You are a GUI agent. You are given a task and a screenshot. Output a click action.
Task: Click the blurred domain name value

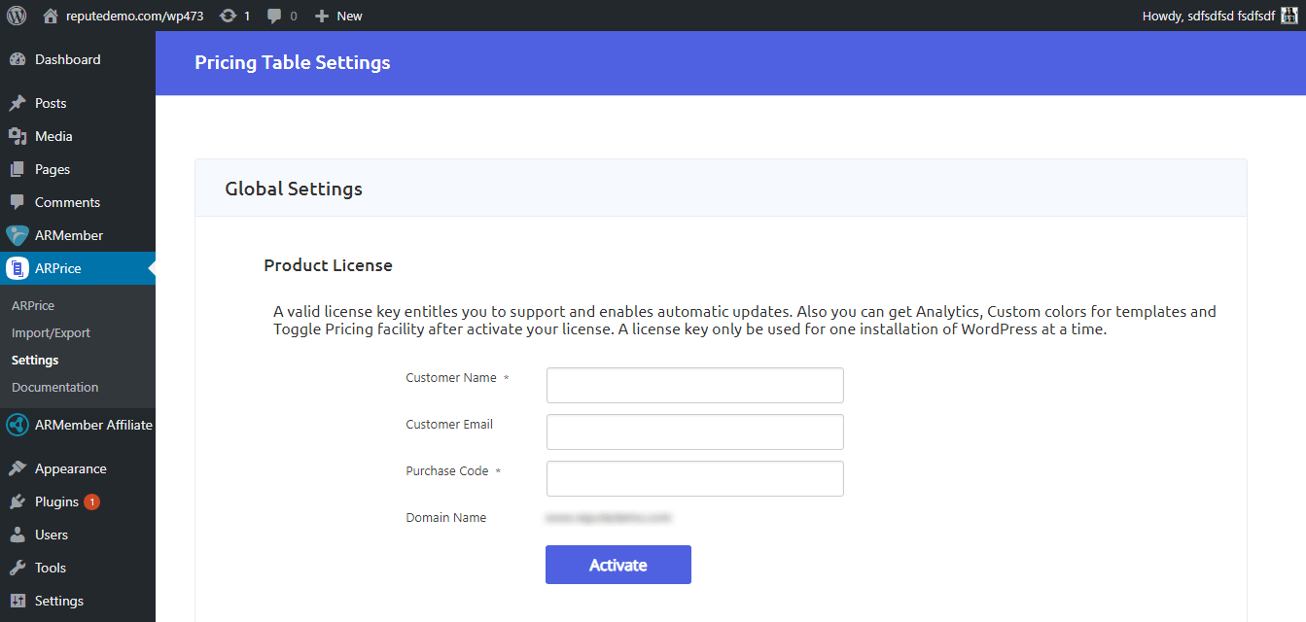pos(610,518)
